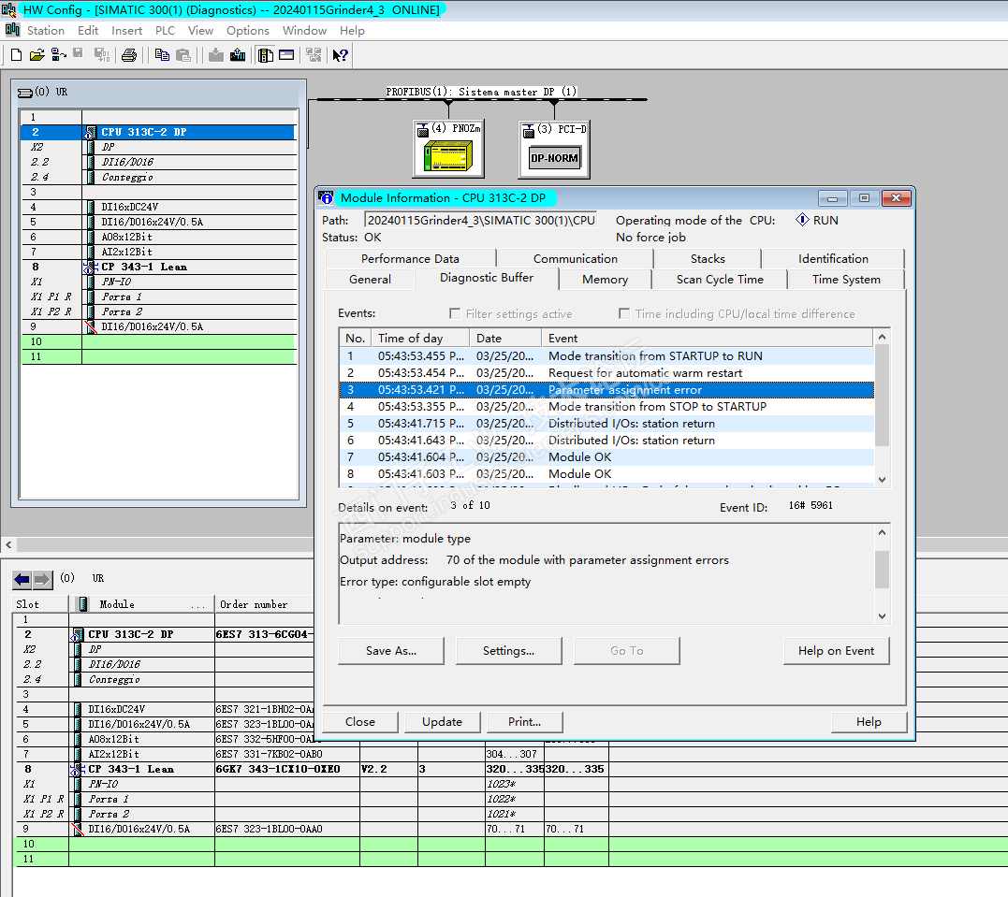Screen dimensions: 1008x897
Task: Select the DP-NORM PCI-D slave icon
Action: pos(555,157)
